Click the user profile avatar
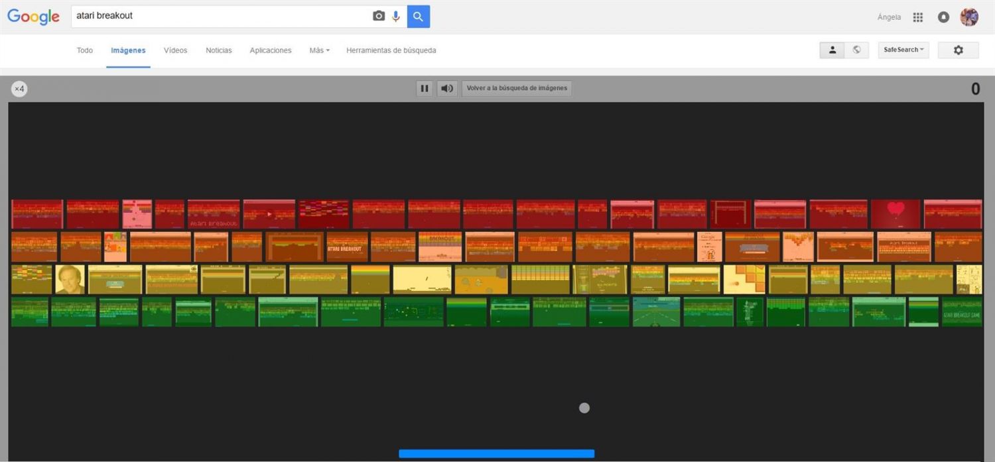The height and width of the screenshot is (462, 995). [x=969, y=17]
